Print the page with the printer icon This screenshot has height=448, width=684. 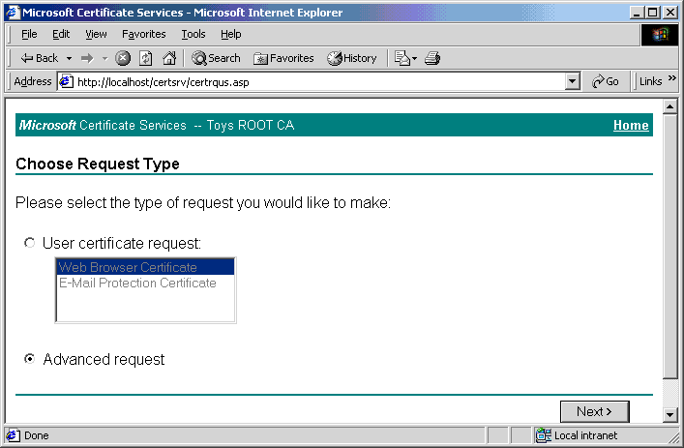click(x=432, y=58)
